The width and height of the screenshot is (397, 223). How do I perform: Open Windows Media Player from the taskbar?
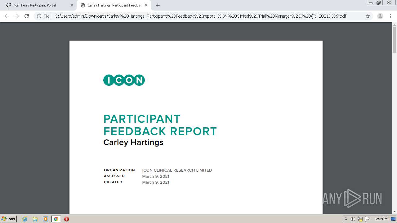tap(46, 219)
